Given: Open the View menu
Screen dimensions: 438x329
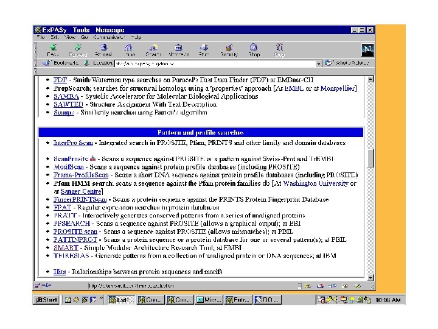Looking at the screenshot, I should (70, 37).
